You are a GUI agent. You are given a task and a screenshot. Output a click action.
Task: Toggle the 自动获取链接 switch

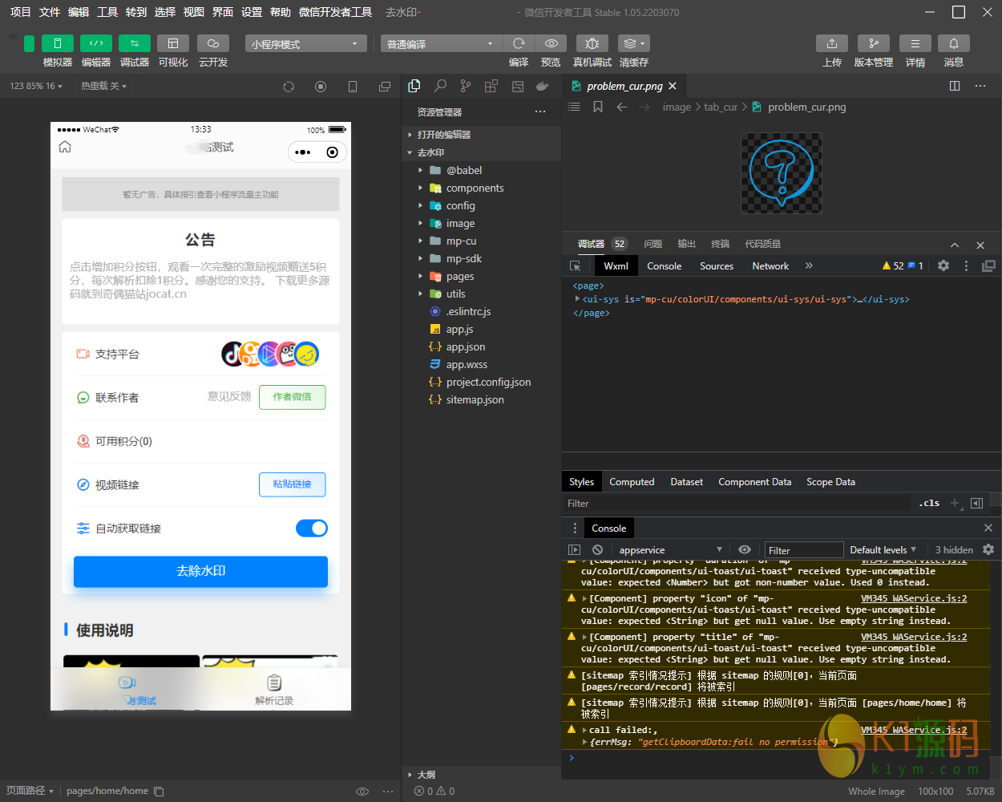click(311, 528)
